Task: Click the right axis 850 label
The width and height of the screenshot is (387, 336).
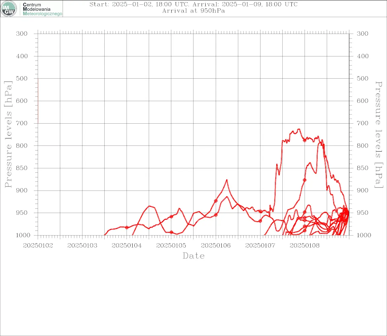Action: (362, 168)
